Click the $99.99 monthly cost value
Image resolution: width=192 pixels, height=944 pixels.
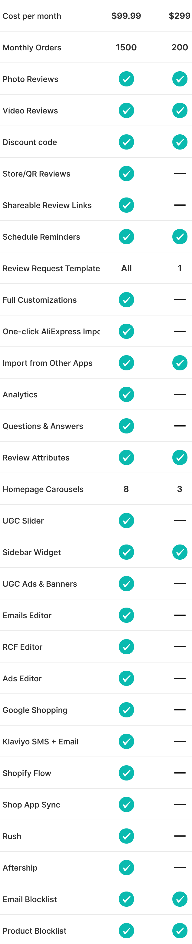pos(126,16)
